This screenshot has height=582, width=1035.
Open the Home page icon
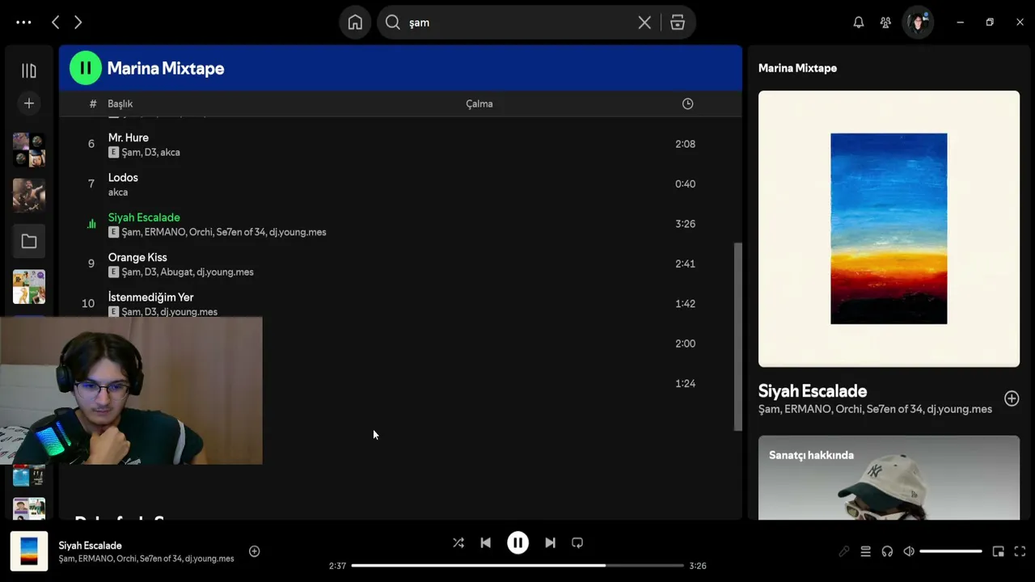coord(355,23)
